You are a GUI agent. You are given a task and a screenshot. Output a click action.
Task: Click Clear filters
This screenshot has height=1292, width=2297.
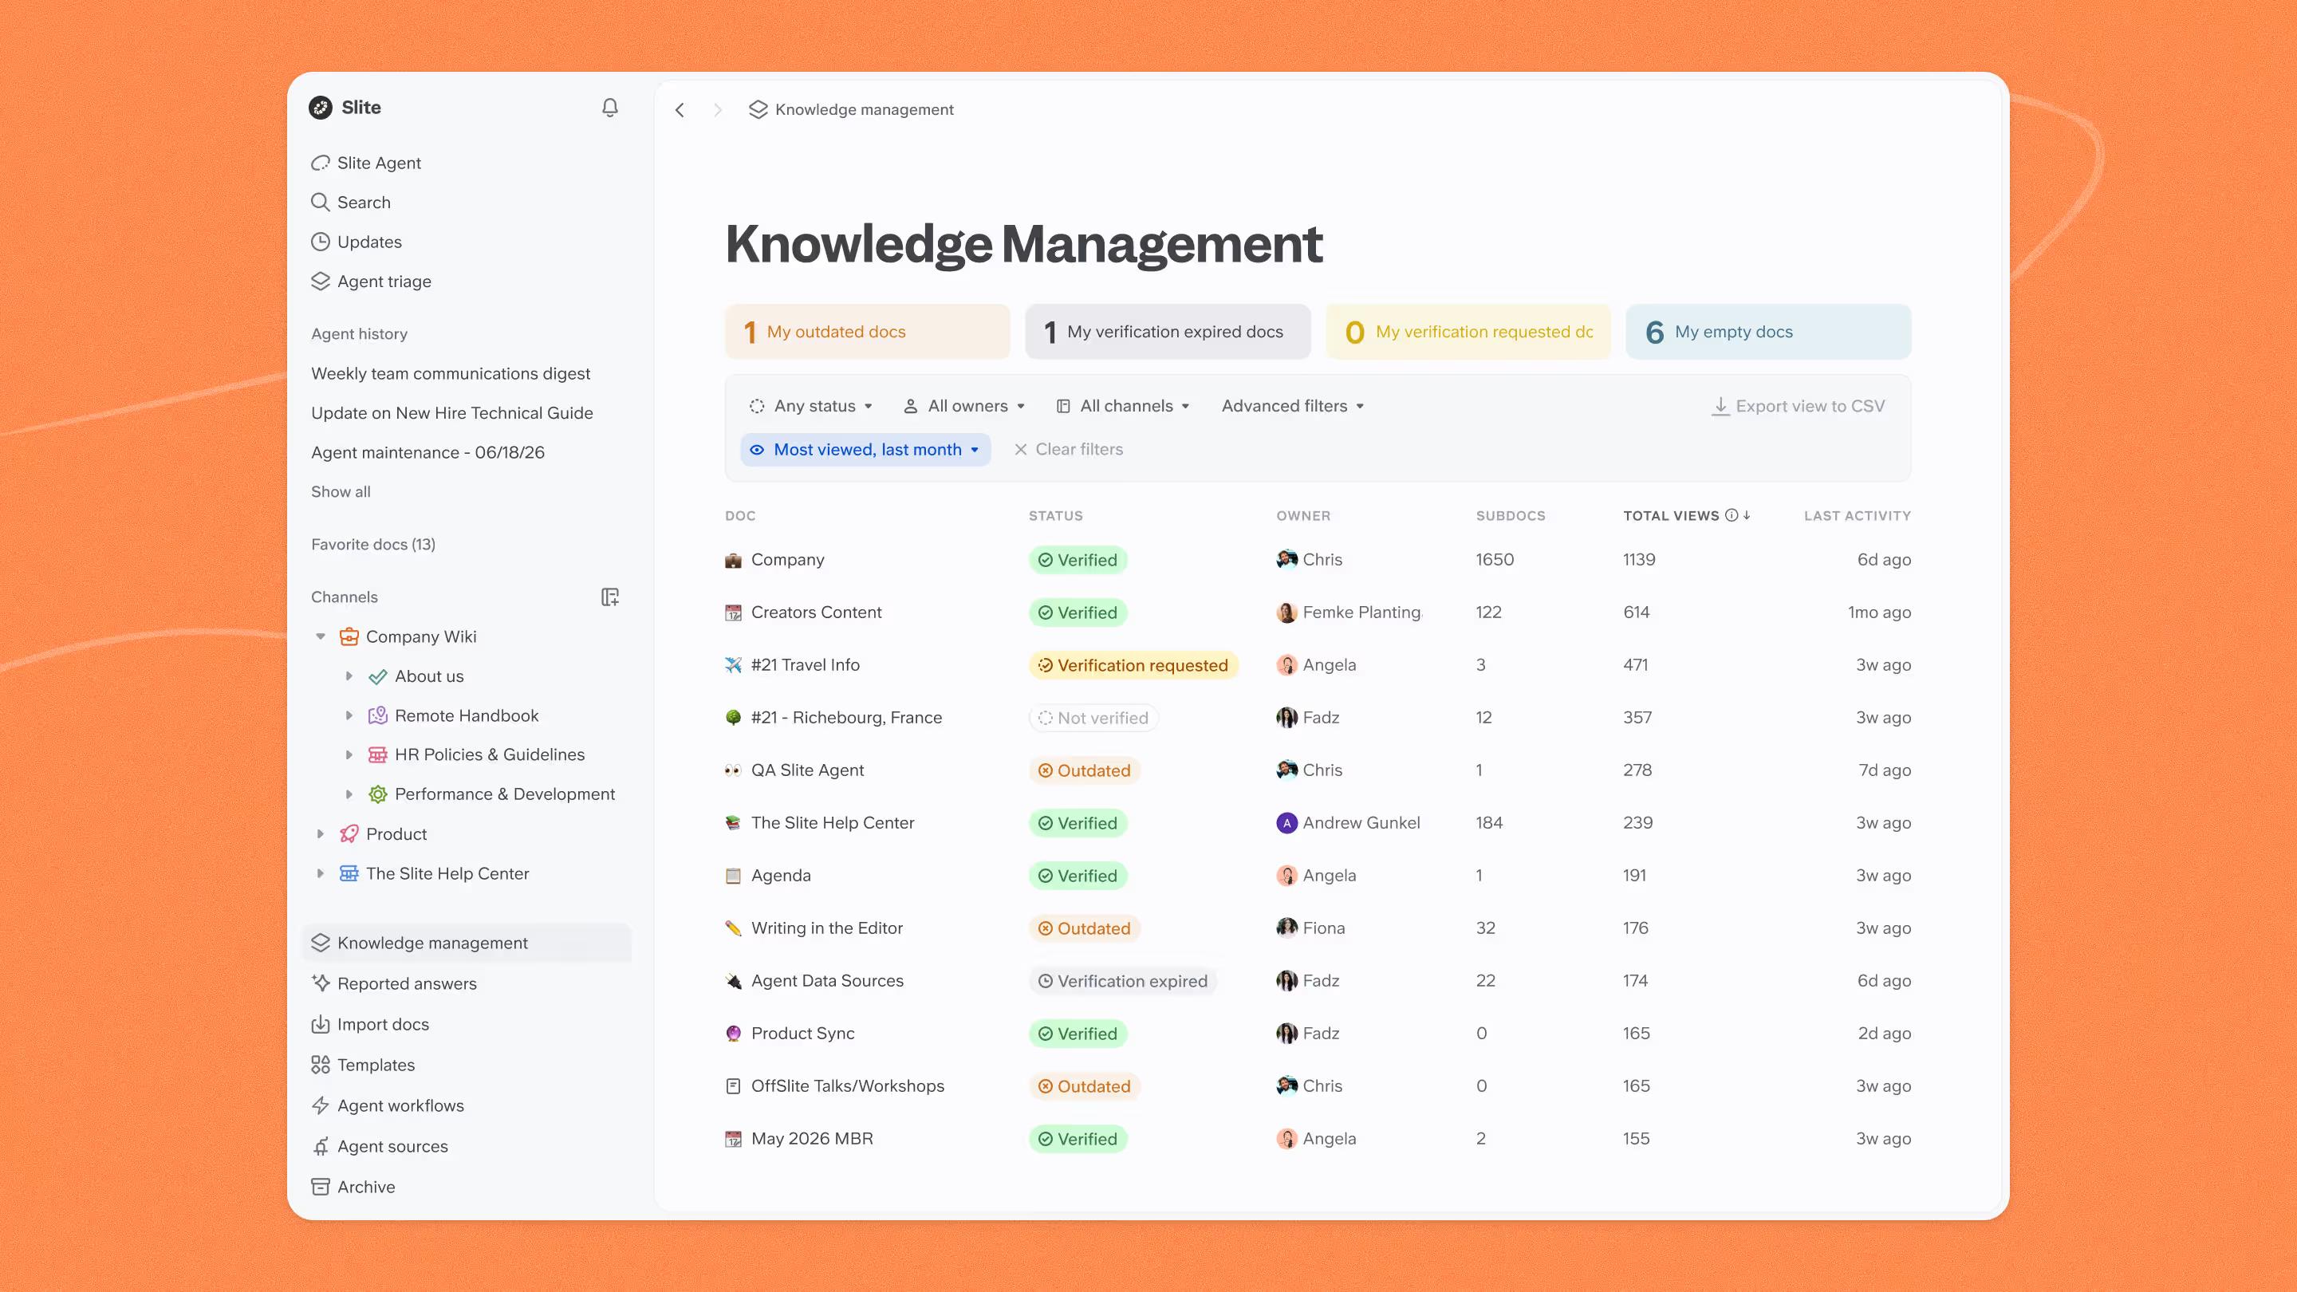click(1069, 449)
